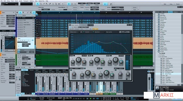Click the Compare button in plugin header

(77, 29)
